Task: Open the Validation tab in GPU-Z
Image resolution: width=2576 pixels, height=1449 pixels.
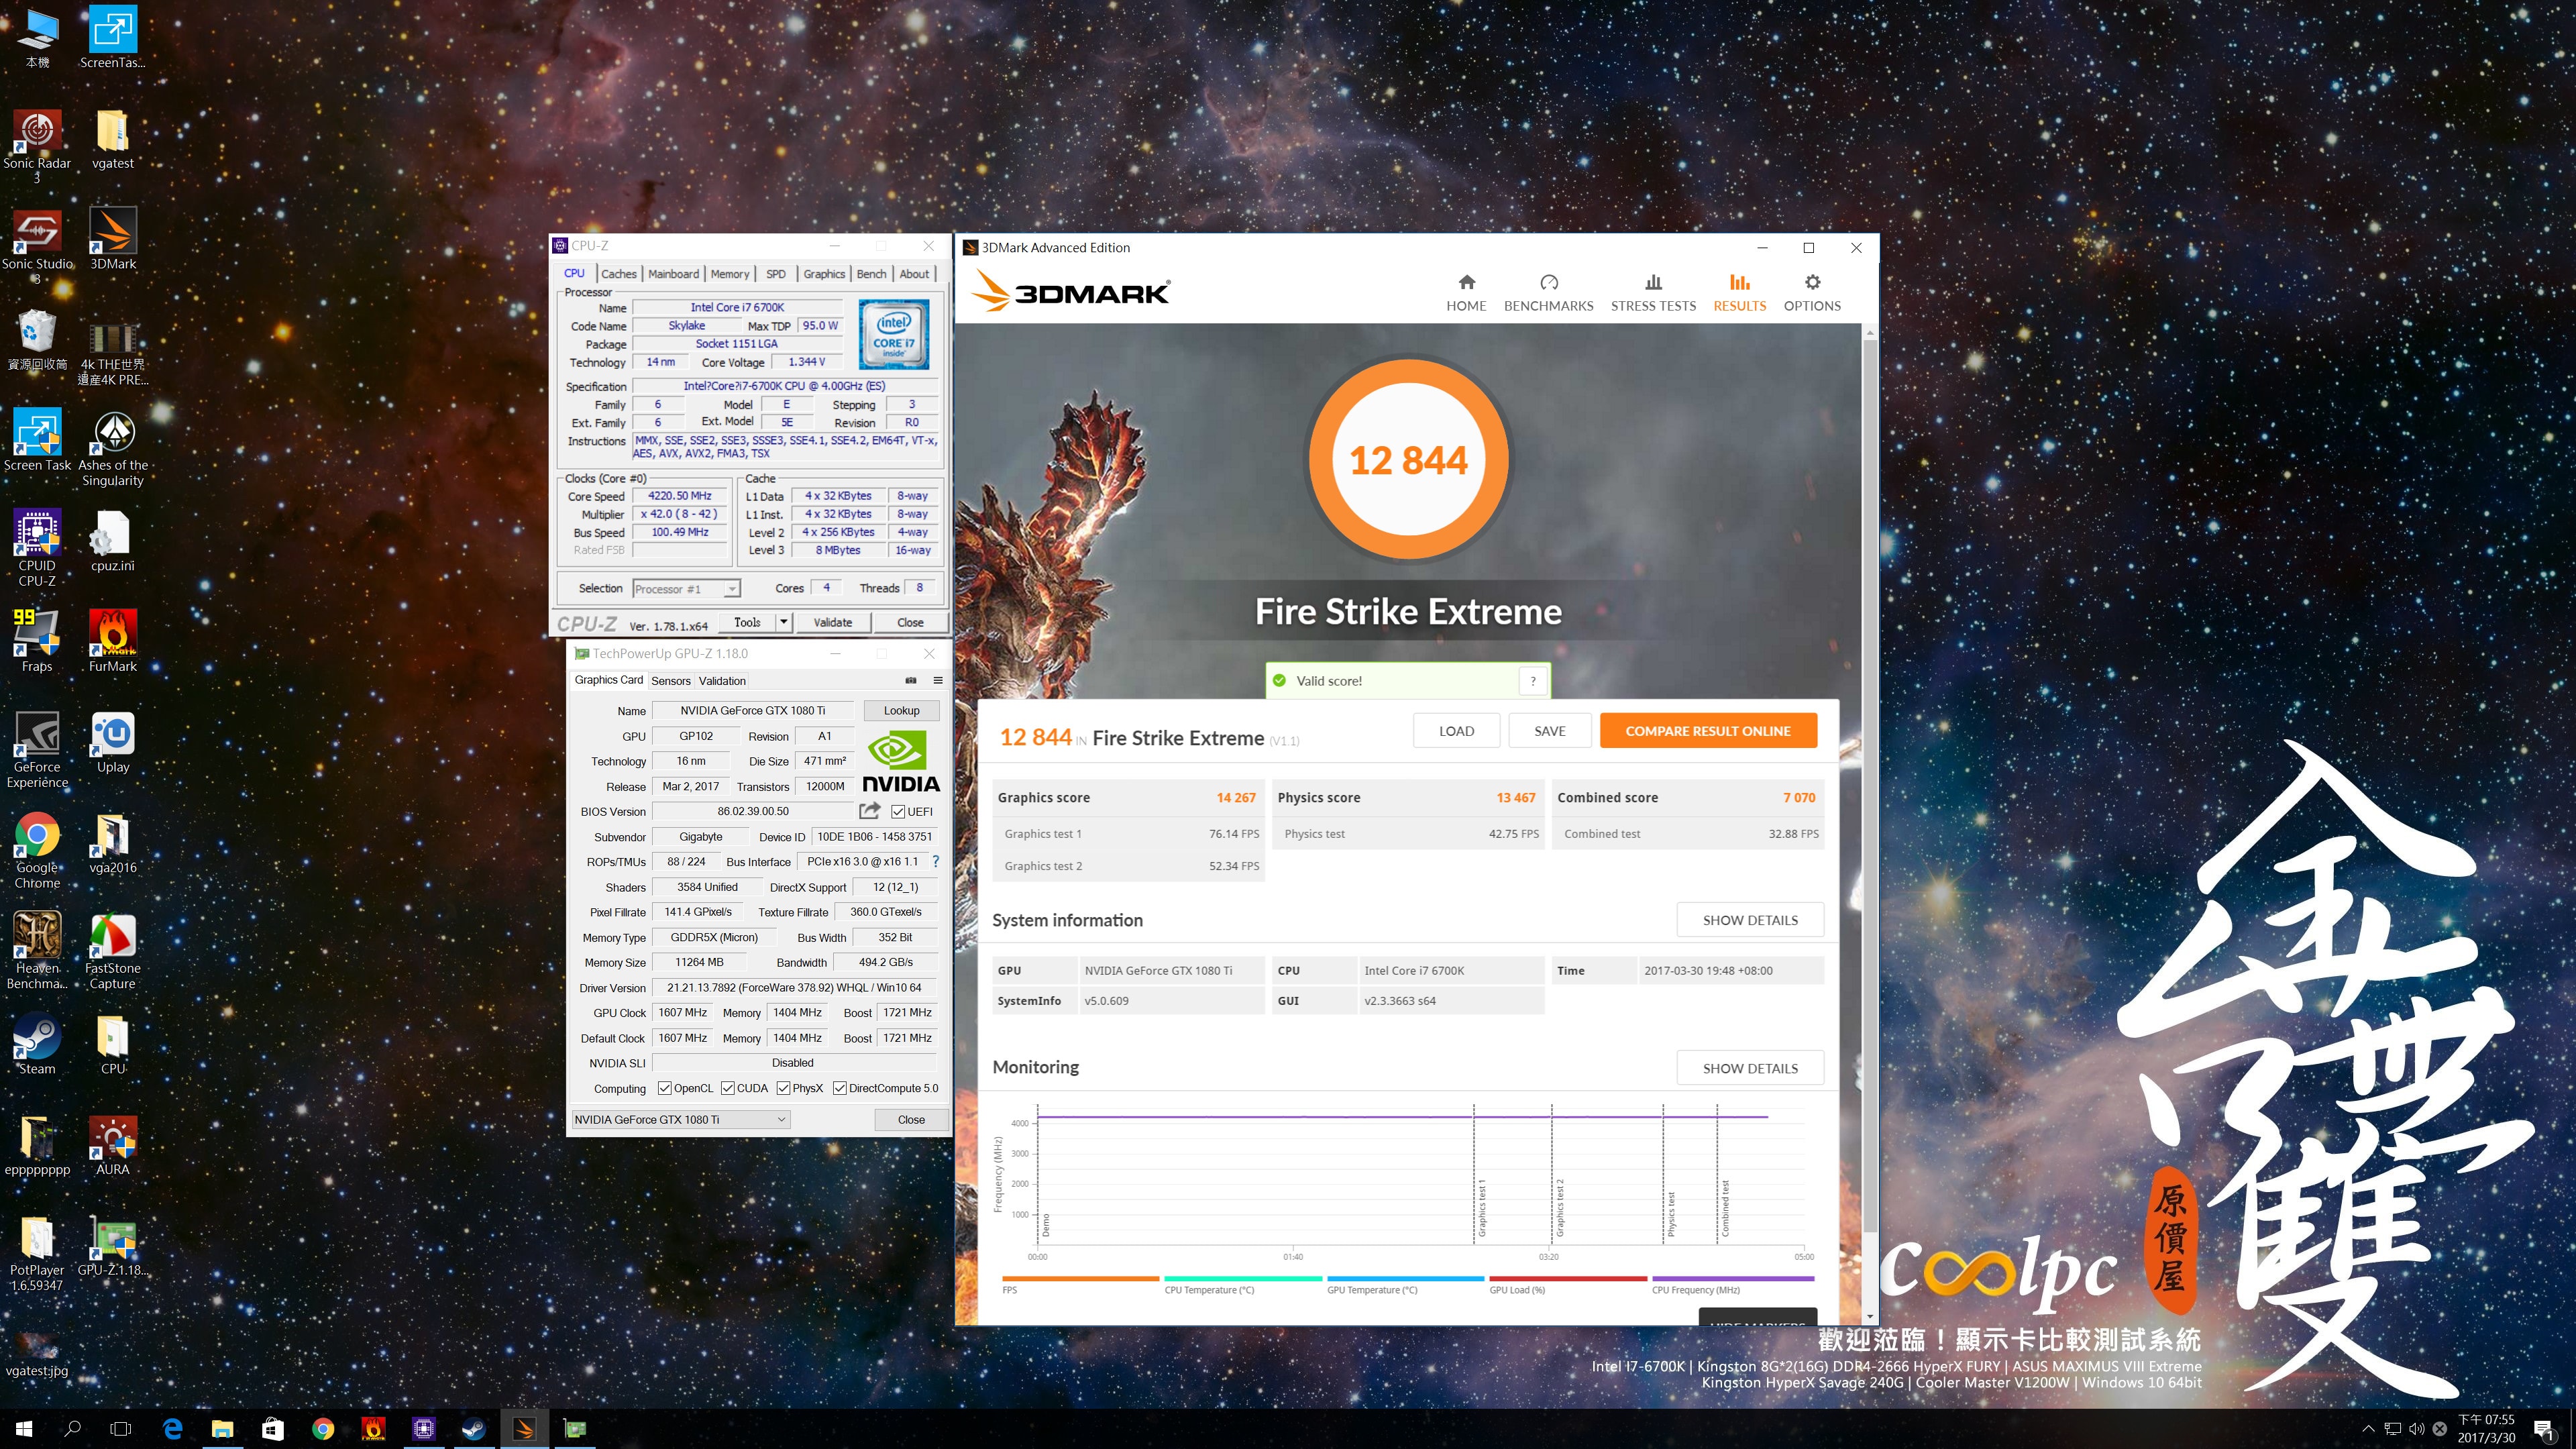Action: coord(722,681)
